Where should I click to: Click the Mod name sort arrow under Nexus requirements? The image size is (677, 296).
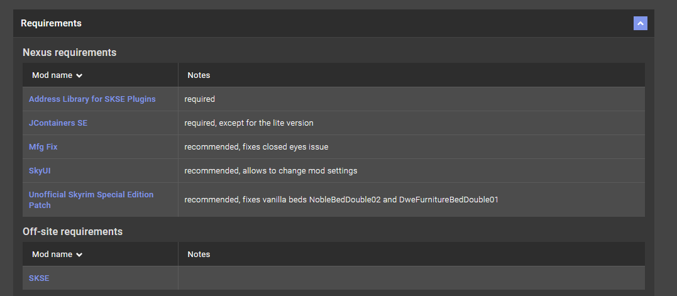coord(79,75)
